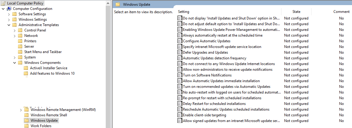This screenshot has width=352, height=128.
Task: Click 'Not configured' state of Defer Upgrades and Updates
Action: (296, 52)
